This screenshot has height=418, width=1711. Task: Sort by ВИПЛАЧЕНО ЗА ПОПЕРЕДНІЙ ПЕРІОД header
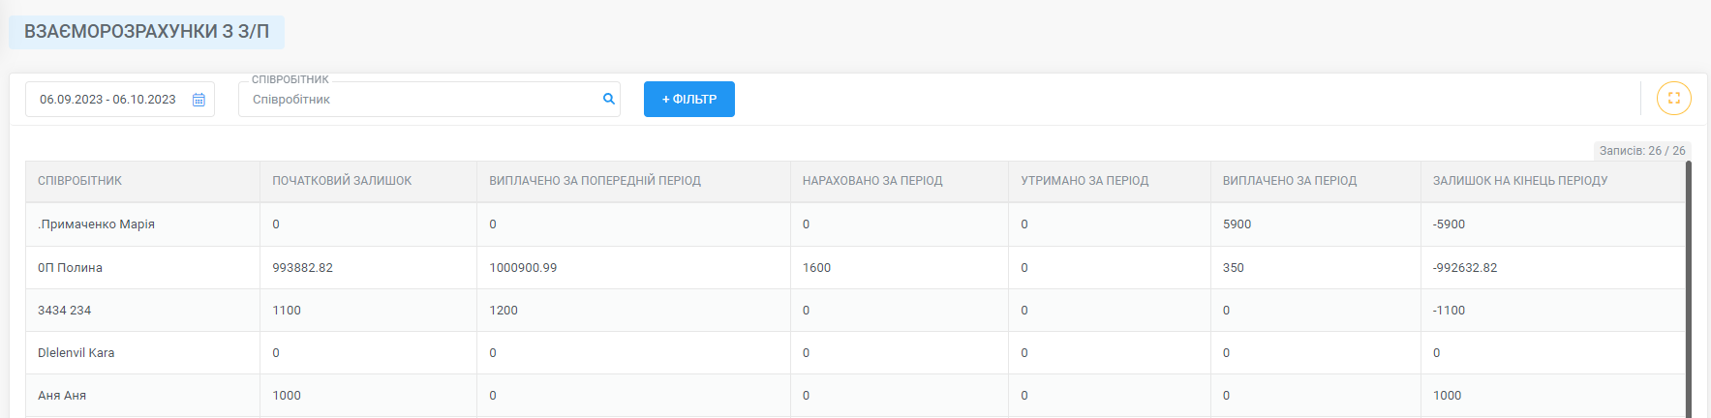pyautogui.click(x=595, y=181)
